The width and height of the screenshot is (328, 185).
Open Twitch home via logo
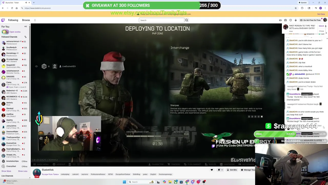point(3,20)
